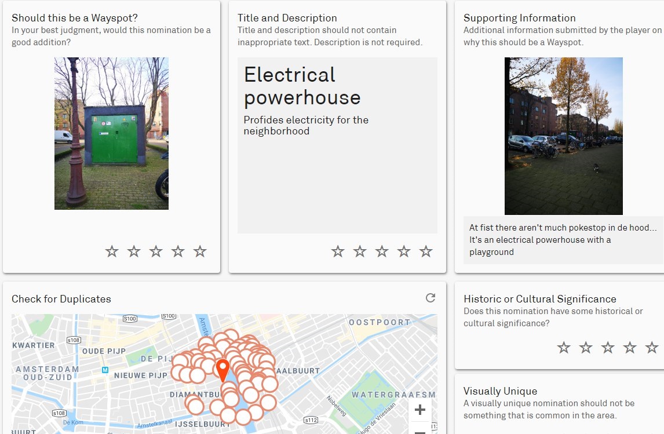
Task: Open the green powerhouse nomination photo
Action: pyautogui.click(x=111, y=133)
